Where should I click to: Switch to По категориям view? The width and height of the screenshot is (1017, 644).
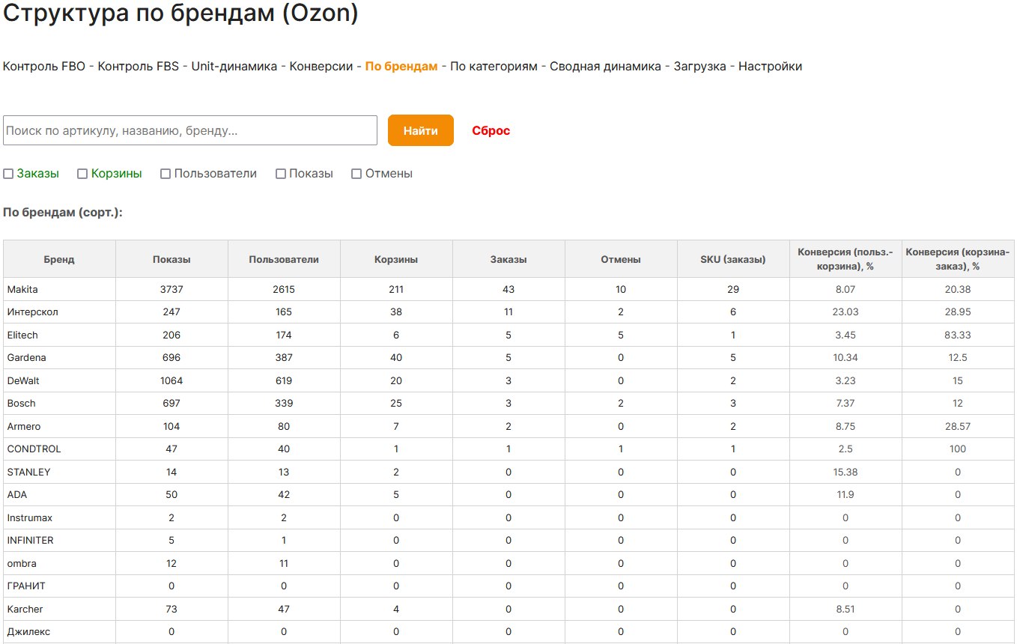coord(494,67)
